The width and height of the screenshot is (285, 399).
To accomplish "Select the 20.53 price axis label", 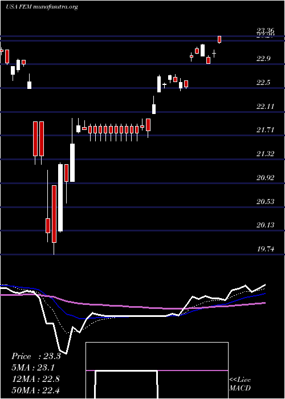I will coord(266,202).
